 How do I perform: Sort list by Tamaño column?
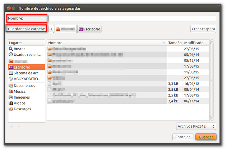[x=175, y=43]
